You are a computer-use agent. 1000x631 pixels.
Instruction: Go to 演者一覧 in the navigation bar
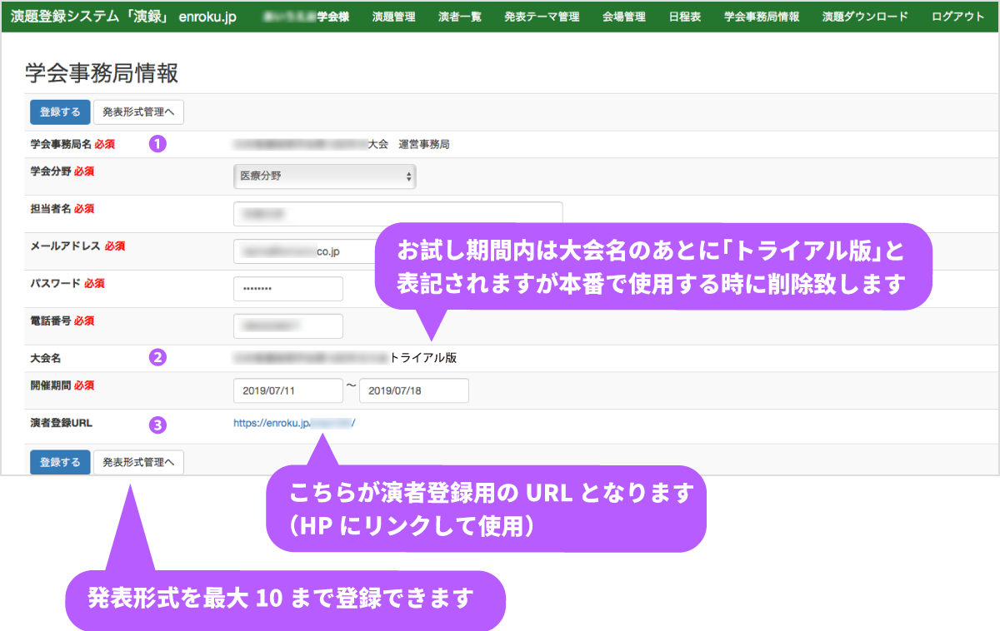[460, 17]
